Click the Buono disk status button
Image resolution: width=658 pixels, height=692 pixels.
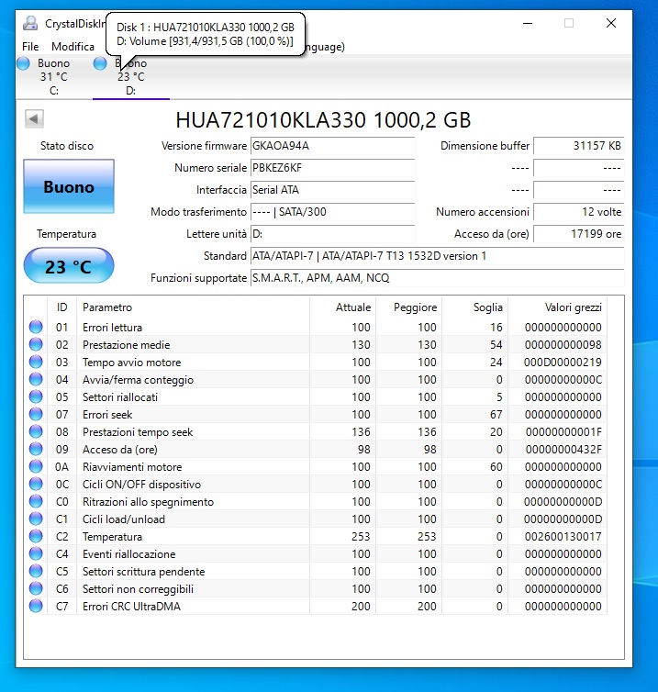(69, 186)
